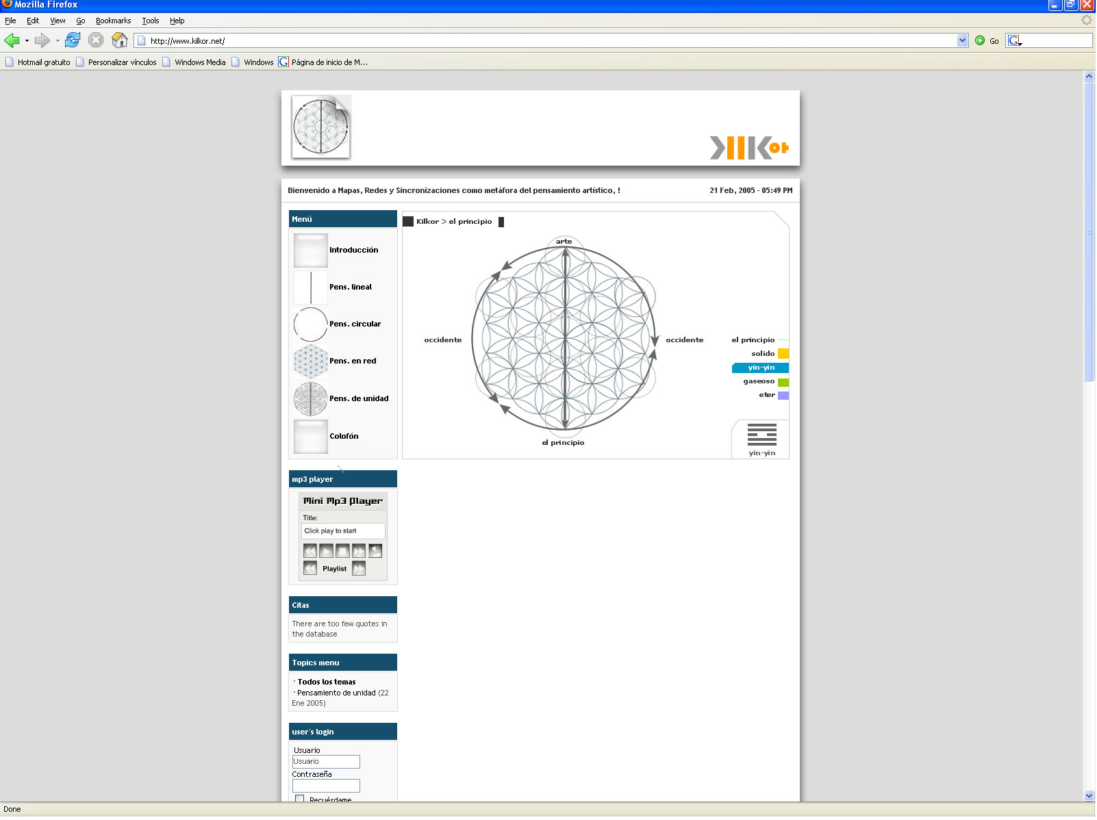
Task: Select the yellow solido color swatch
Action: [783, 355]
